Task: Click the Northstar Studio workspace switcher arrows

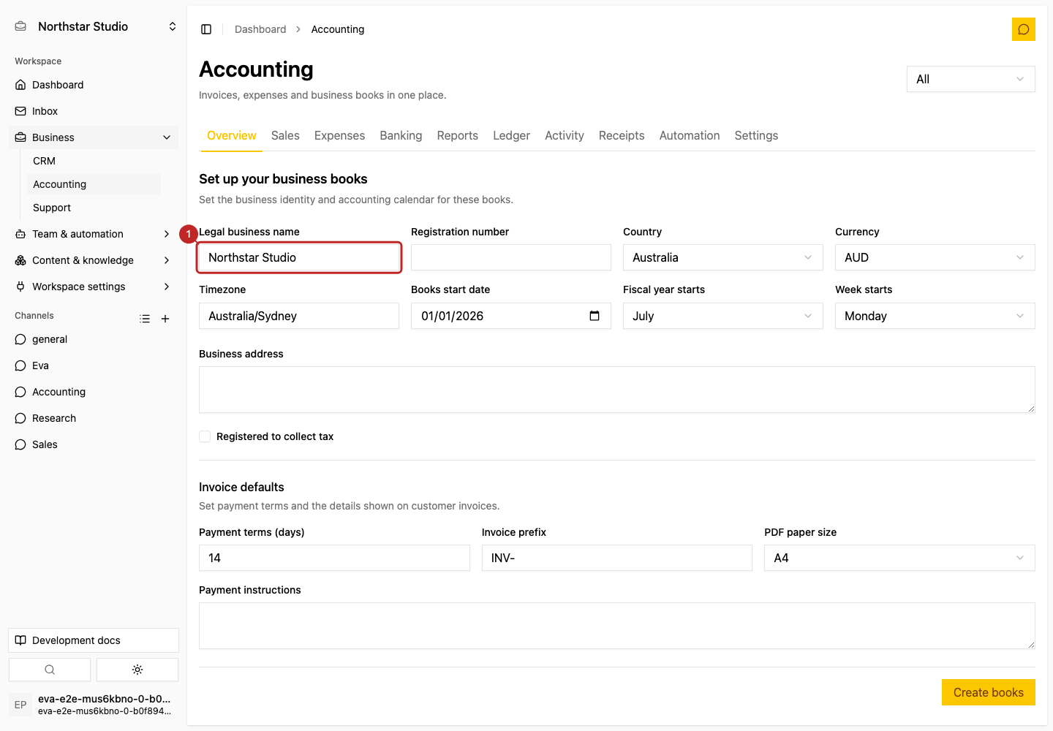Action: click(173, 26)
